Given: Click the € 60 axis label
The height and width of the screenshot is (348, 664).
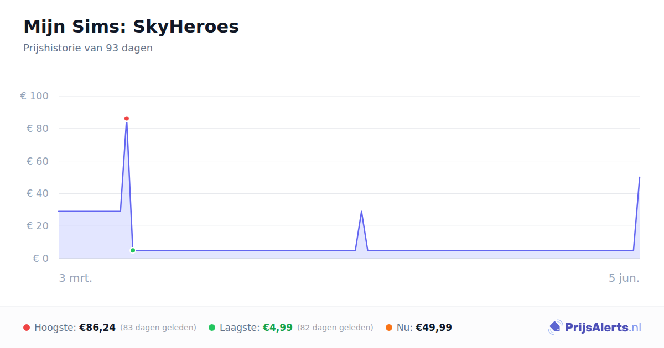Looking at the screenshot, I should (x=38, y=161).
